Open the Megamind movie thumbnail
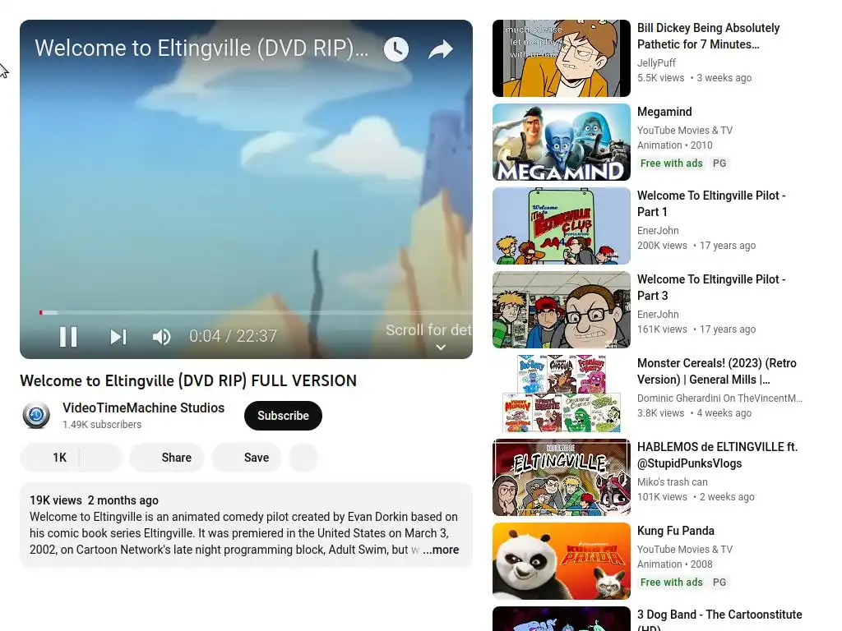The width and height of the screenshot is (842, 631). [x=561, y=142]
